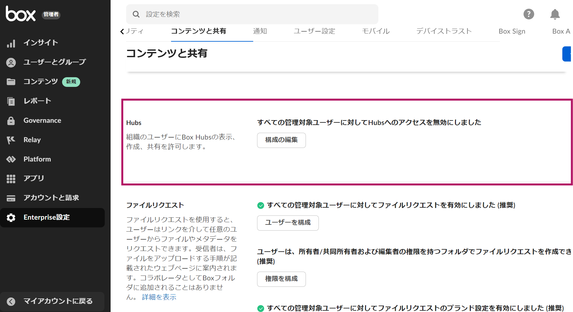Click the Platform code icon
This screenshot has height=312, width=573.
pos(11,159)
